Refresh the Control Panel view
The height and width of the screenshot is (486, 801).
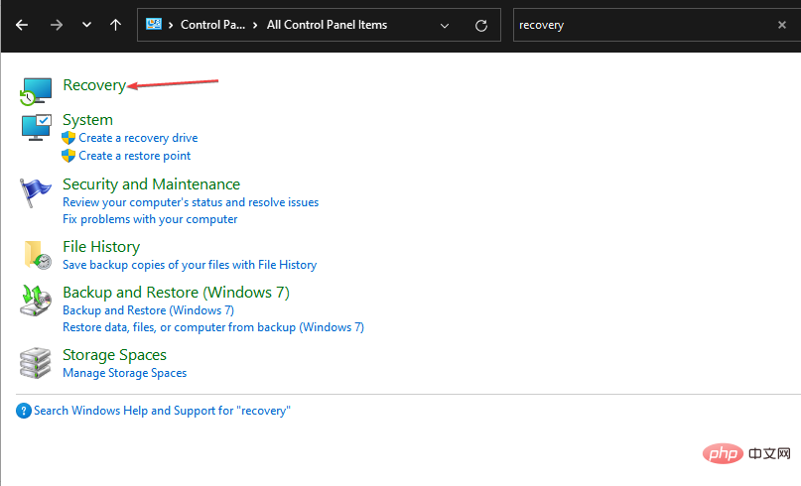(481, 25)
